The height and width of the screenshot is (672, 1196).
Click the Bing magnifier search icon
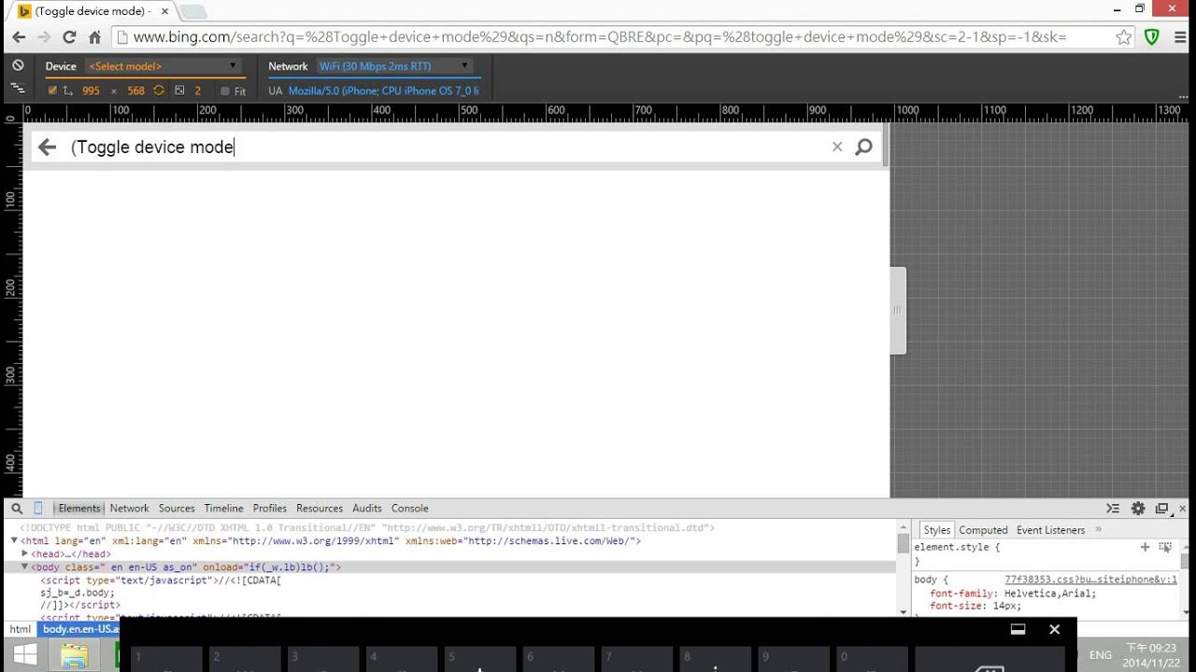(864, 147)
